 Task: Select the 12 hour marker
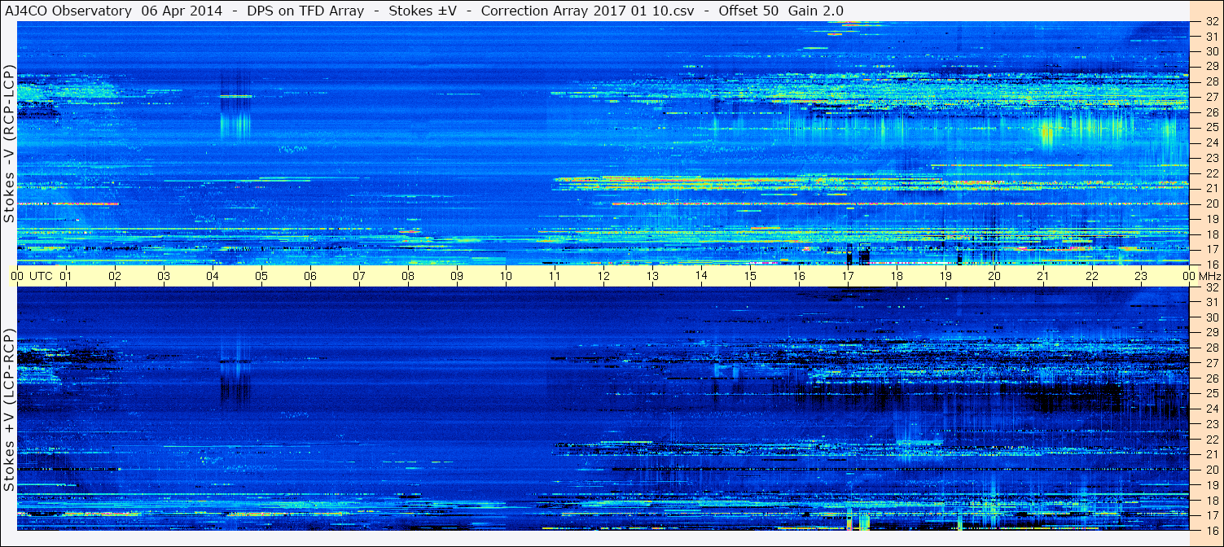pyautogui.click(x=603, y=276)
